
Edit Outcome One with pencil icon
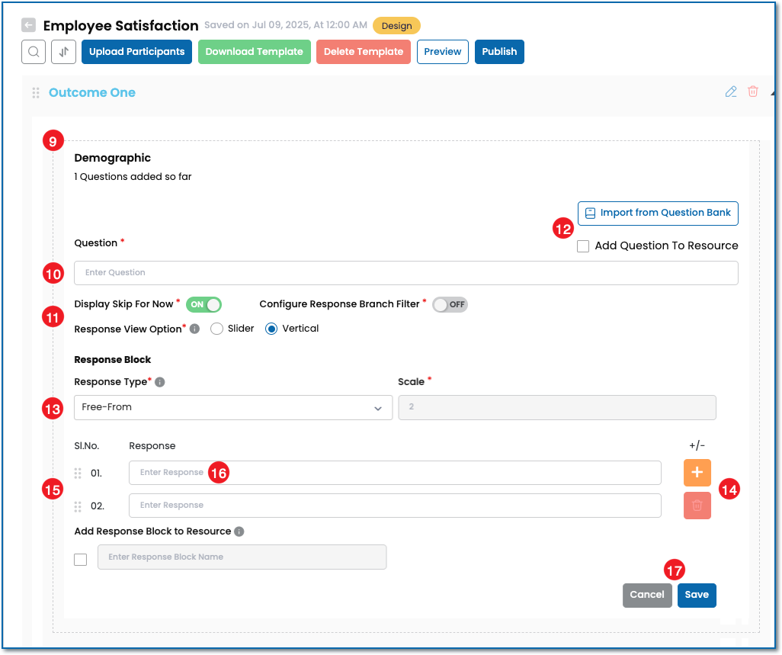[730, 92]
